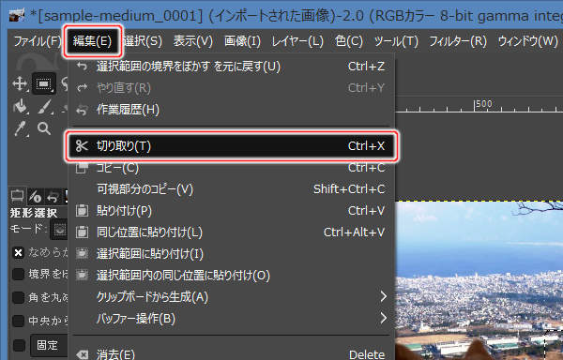
Task: Click the eraser icon beside 消去(E)
Action: (x=82, y=355)
